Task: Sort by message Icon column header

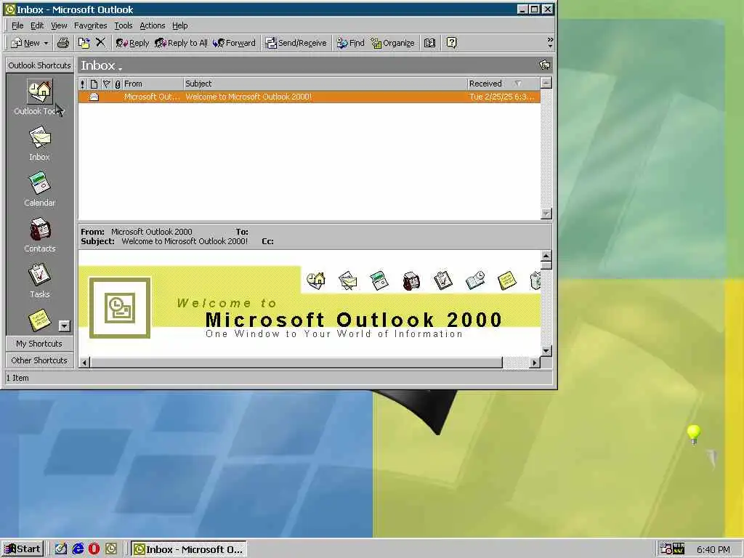Action: coord(94,84)
